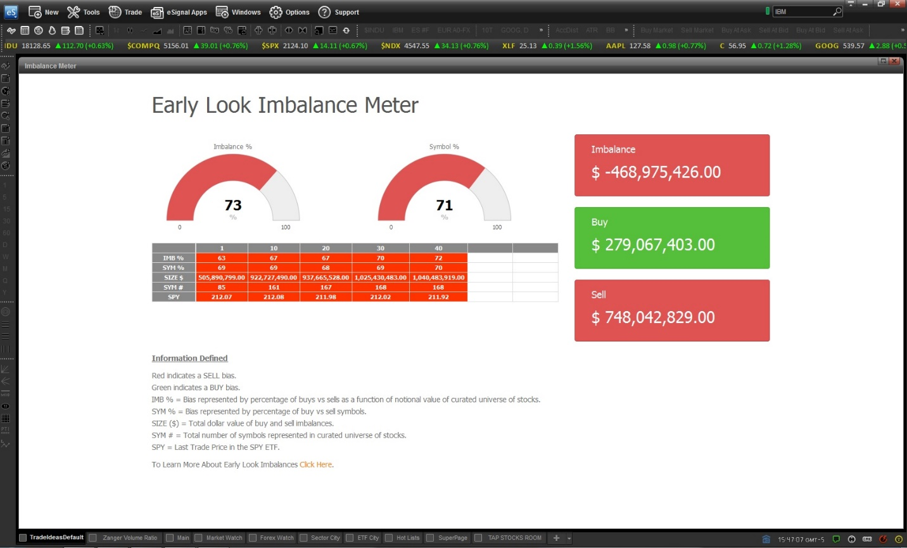The image size is (907, 548).
Task: Toggle the Sector City page checkbox
Action: pos(303,538)
